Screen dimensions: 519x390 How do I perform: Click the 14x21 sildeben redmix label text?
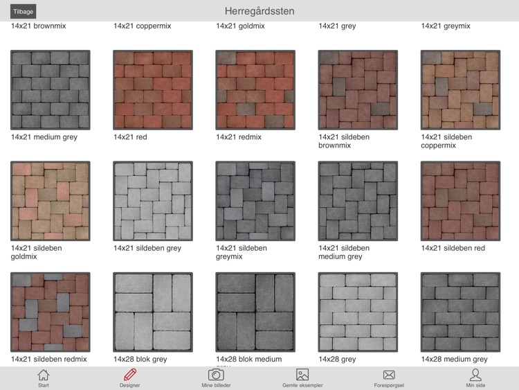coord(48,360)
